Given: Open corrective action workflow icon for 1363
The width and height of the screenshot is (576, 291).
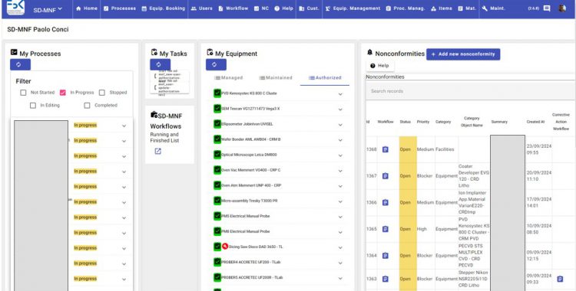Looking at the screenshot, I should [x=560, y=279].
